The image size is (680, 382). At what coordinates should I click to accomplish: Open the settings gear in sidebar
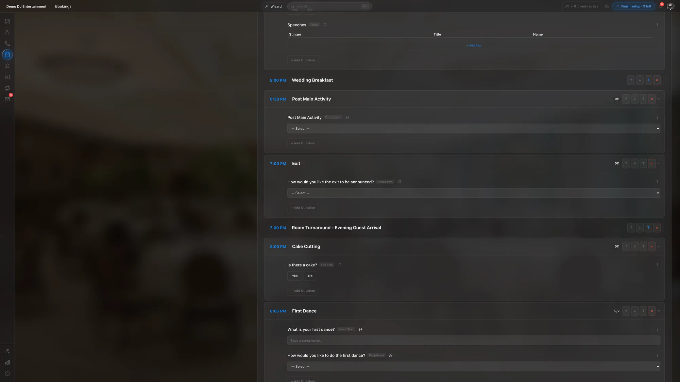(7, 374)
